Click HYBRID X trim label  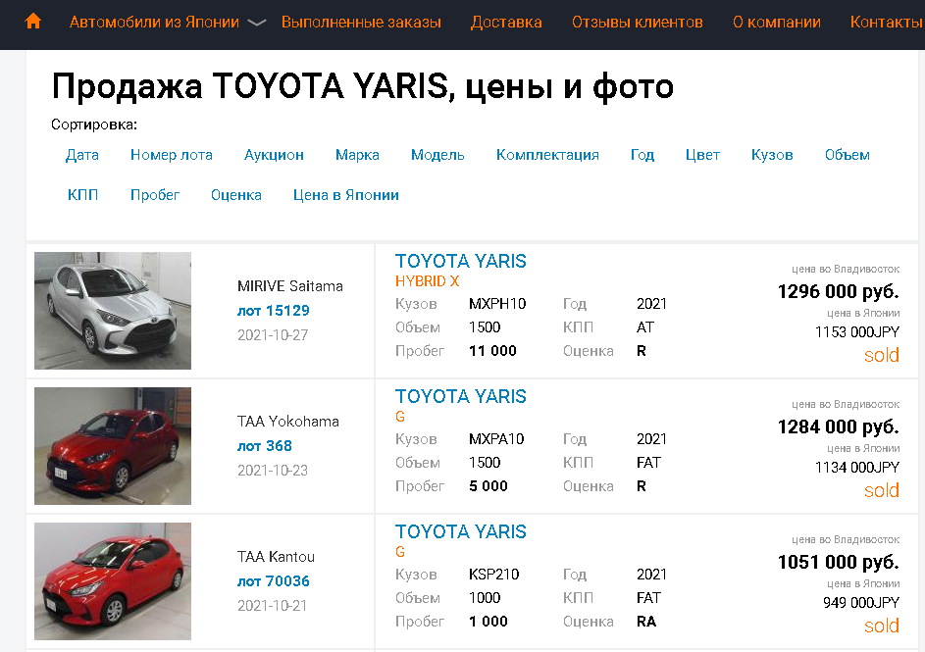pos(427,281)
